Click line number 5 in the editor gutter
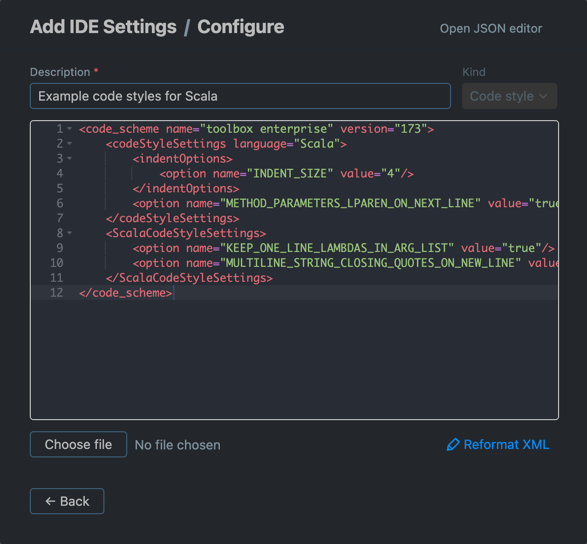This screenshot has width=587, height=544. [x=60, y=189]
